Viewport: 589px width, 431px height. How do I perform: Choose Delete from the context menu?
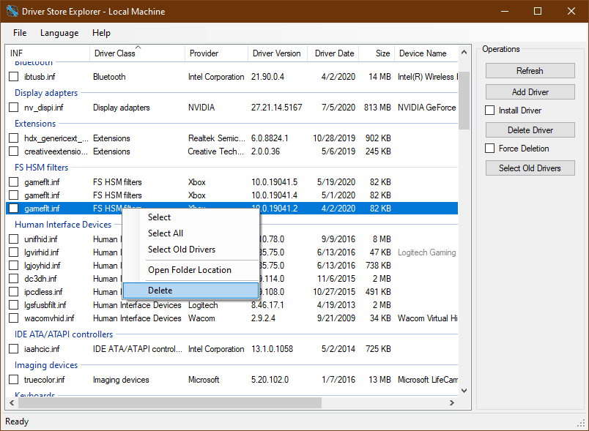point(160,290)
